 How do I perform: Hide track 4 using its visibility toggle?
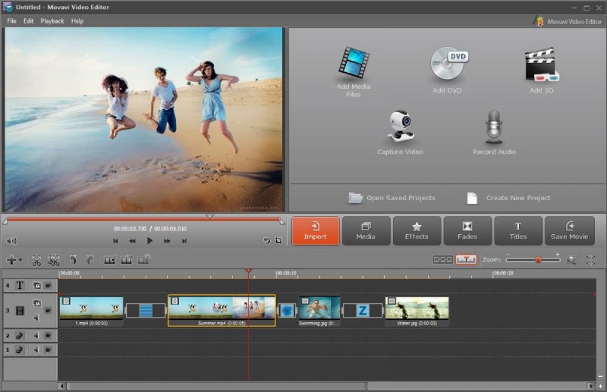[x=47, y=286]
